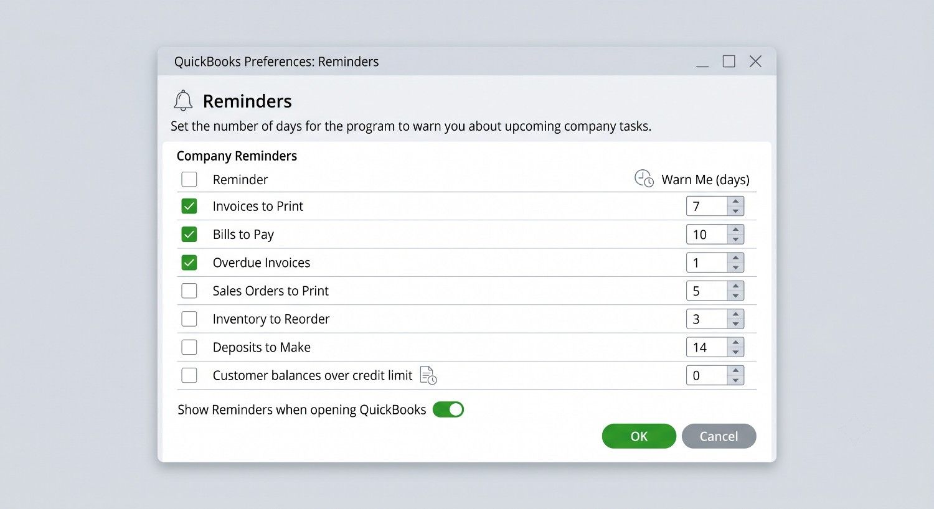
Task: Check the Deposits to Make checkbox
Action: click(x=189, y=347)
